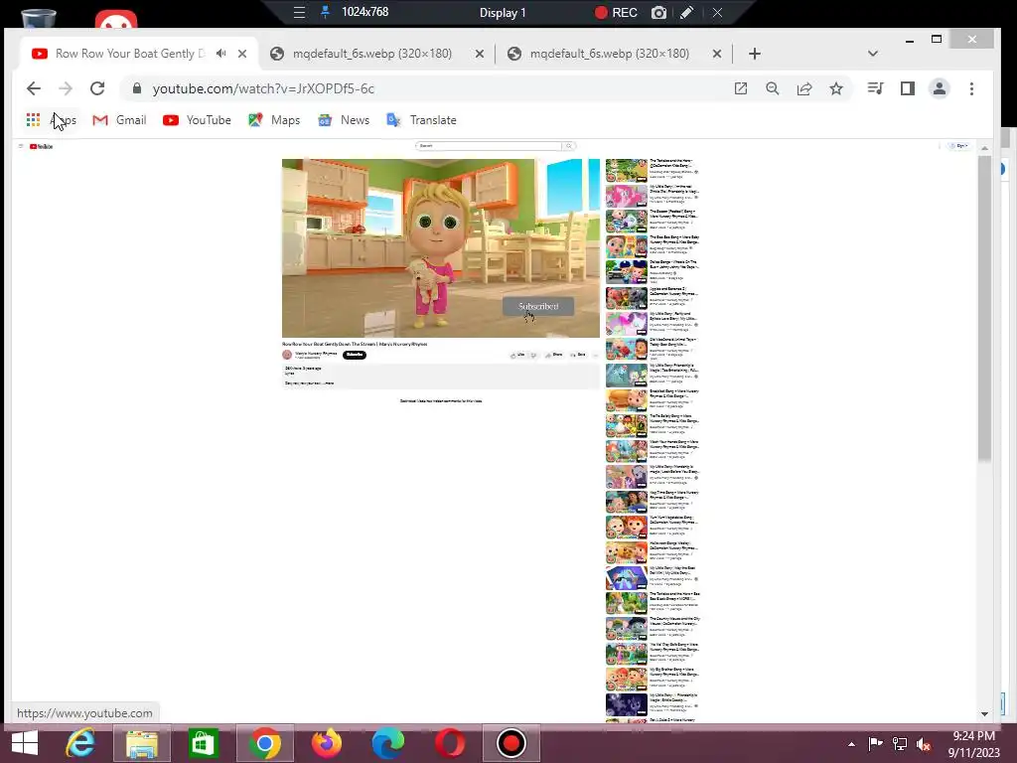Click the Sign in button on YouTube

point(960,146)
